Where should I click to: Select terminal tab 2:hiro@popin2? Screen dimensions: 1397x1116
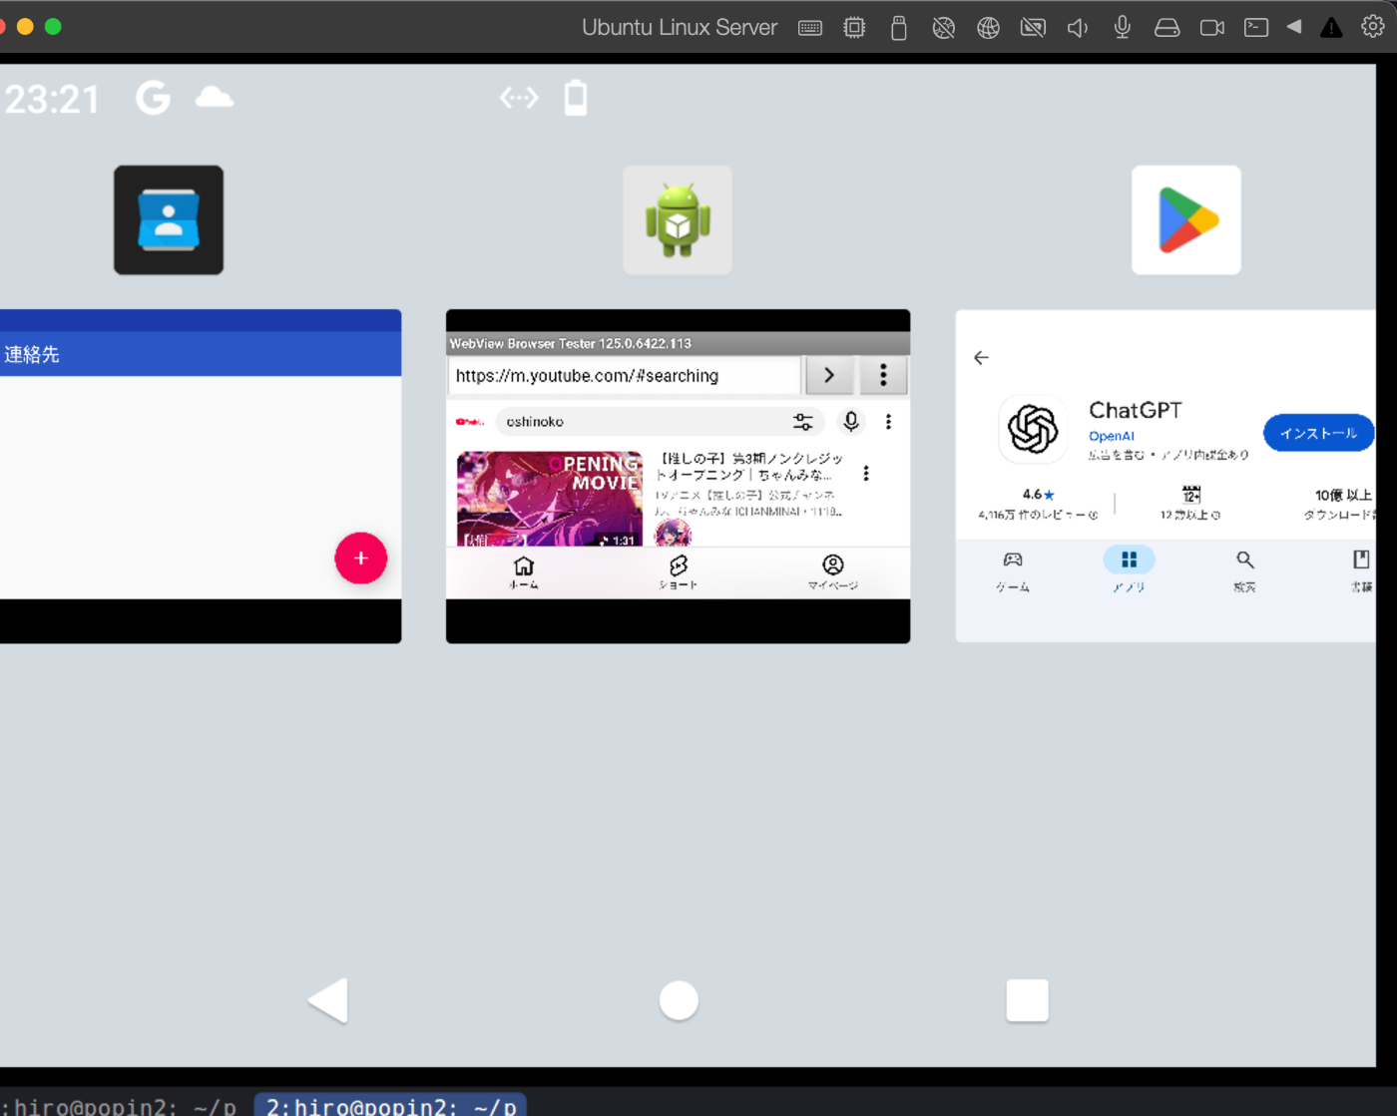click(390, 1105)
